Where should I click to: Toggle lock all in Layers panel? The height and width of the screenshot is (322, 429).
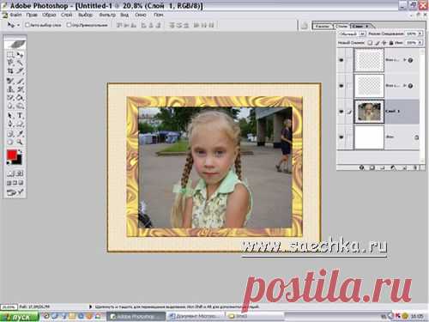click(391, 43)
